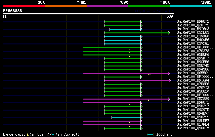
Task: Click the yellow query-gap symbol in the legend
Action: click(28, 135)
